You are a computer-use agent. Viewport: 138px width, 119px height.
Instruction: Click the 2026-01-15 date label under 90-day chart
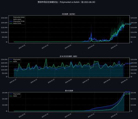[13, 81]
